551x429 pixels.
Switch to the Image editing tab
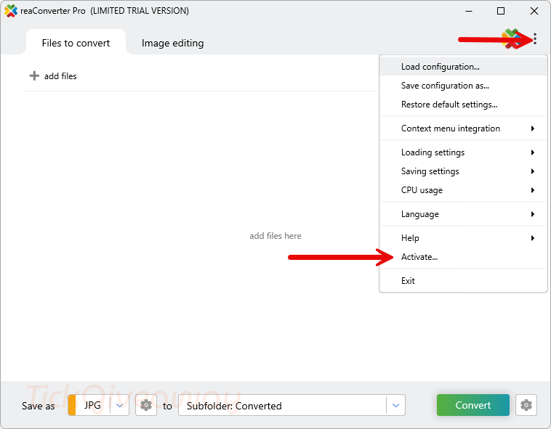(172, 43)
